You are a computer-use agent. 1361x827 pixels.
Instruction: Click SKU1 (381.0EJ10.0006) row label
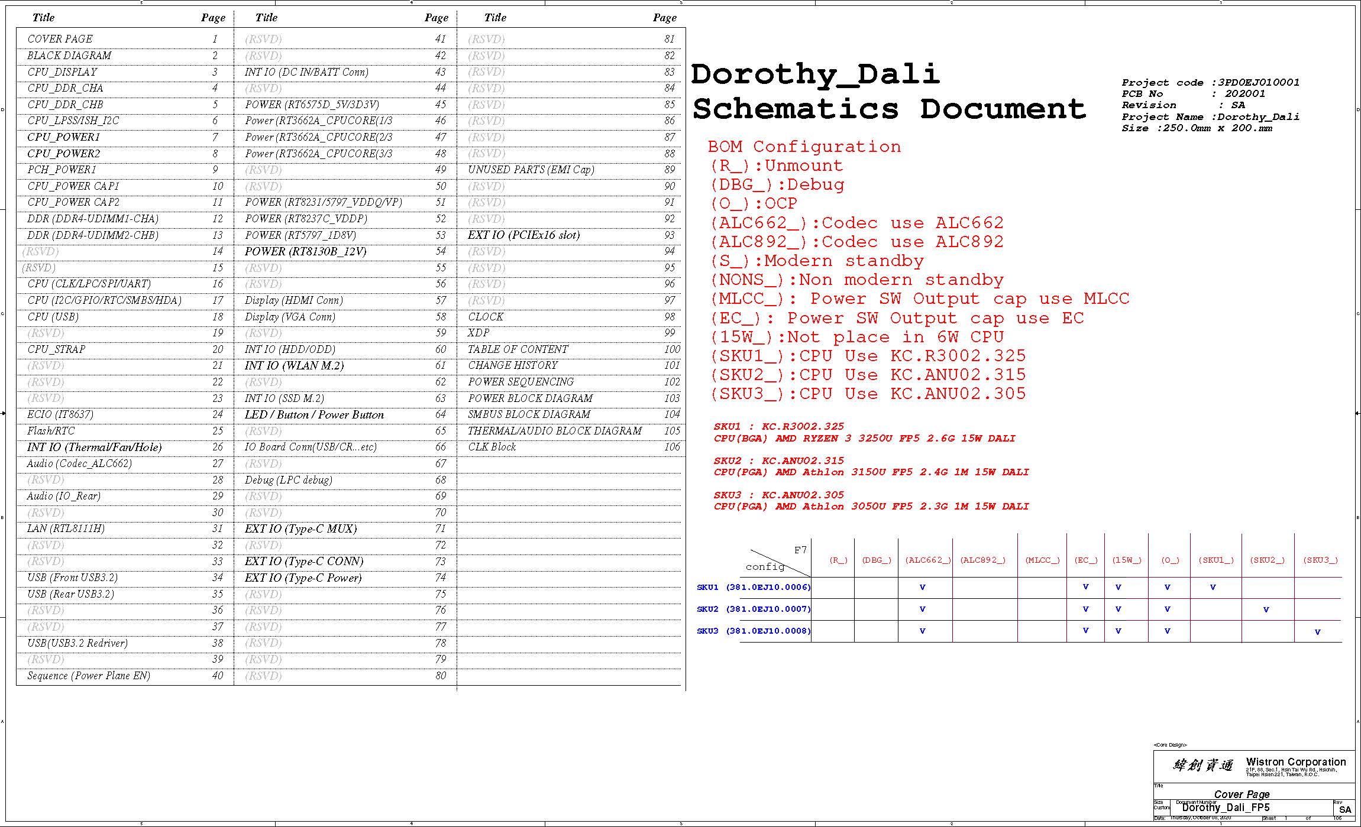point(754,588)
